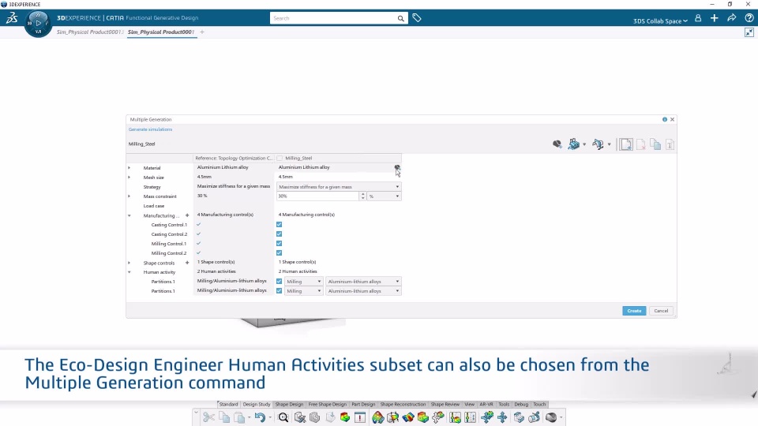Click the blue manufacturing control icon
Viewport: 758px width, 426px height.
(x=573, y=144)
